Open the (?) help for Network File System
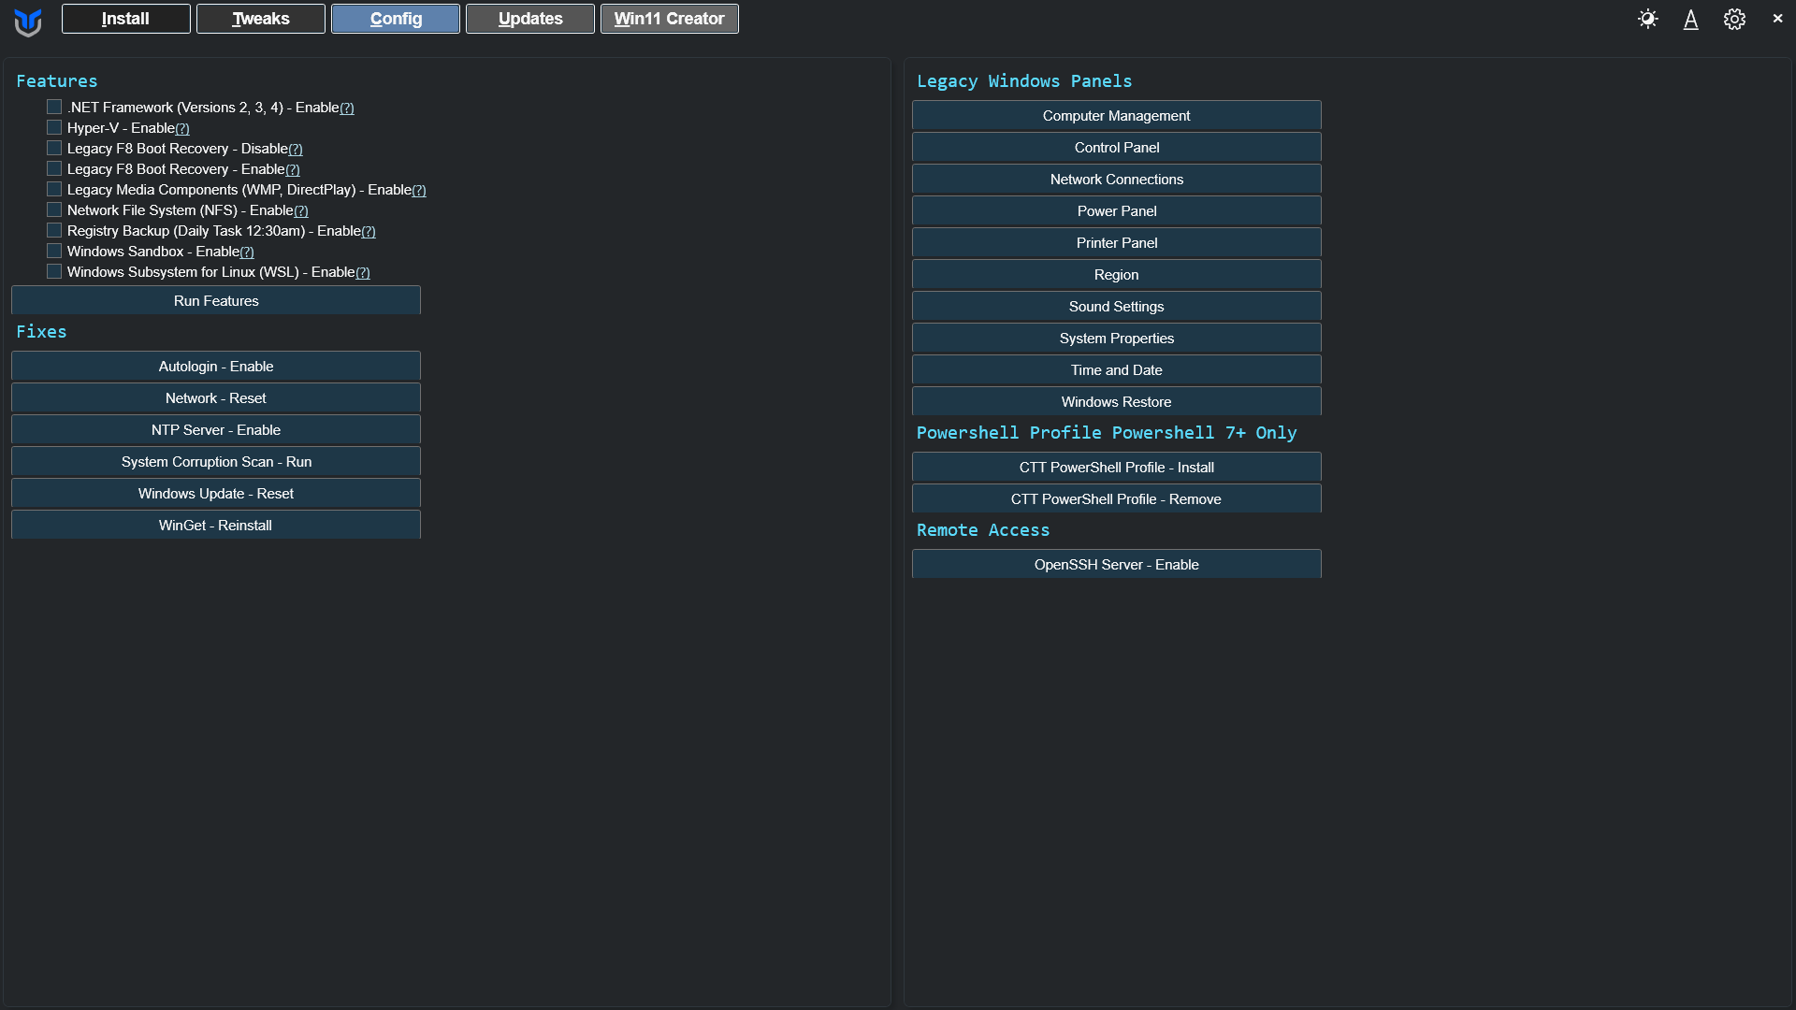This screenshot has height=1010, width=1796. tap(301, 211)
